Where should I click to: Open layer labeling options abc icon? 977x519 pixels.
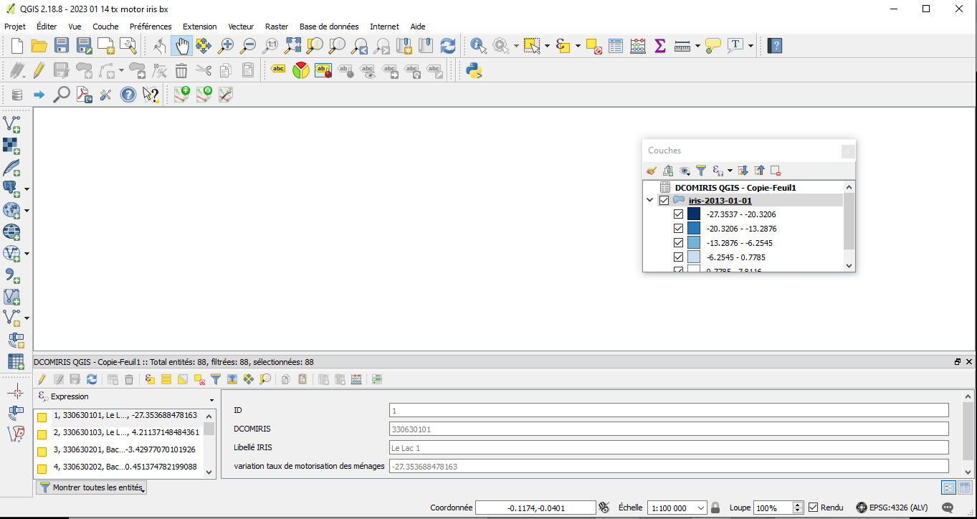pos(278,70)
